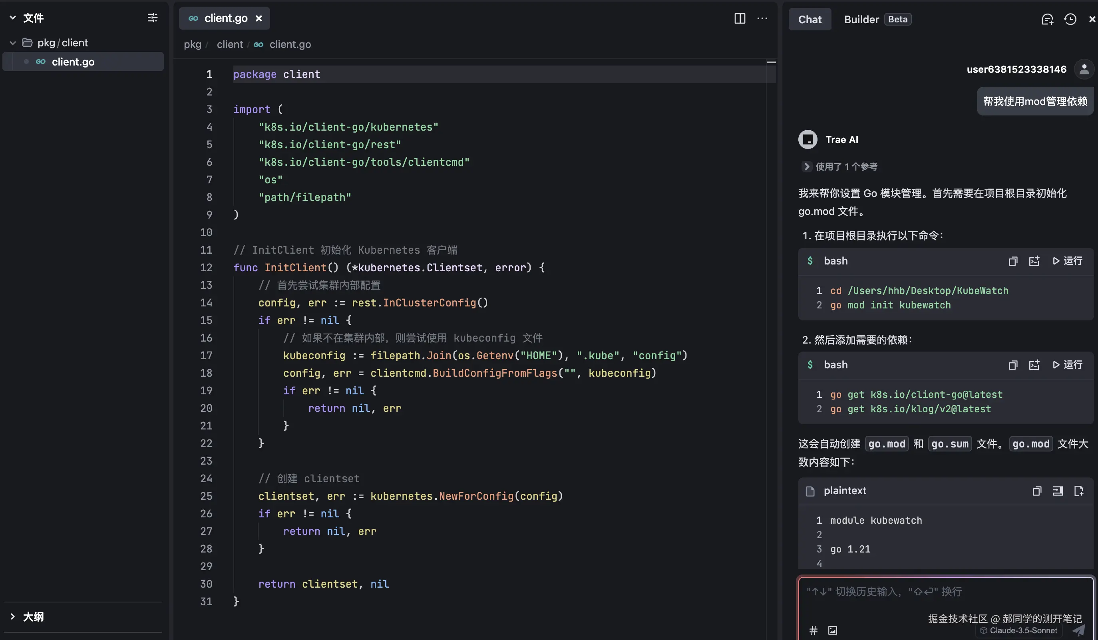Copy the plaintext go.mod code block

coord(1036,491)
